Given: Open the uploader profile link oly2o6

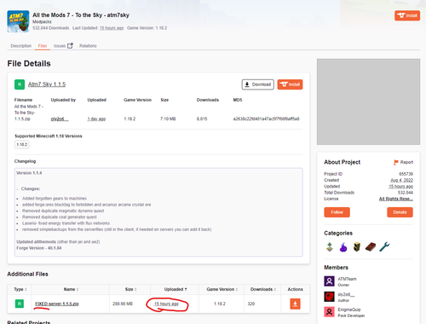Looking at the screenshot, I should 60,119.
